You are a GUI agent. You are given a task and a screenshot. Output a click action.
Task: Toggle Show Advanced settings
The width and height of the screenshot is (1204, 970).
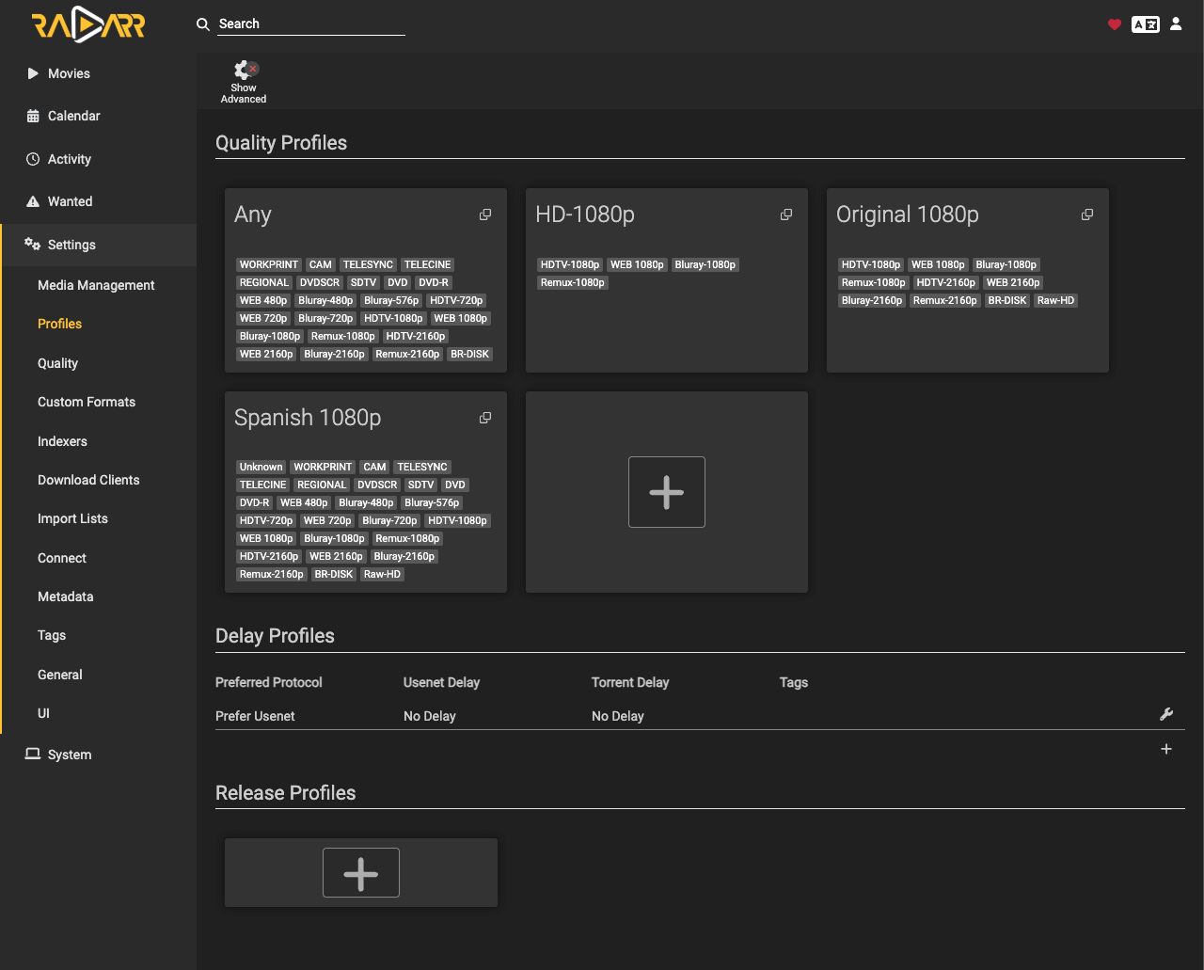[244, 82]
